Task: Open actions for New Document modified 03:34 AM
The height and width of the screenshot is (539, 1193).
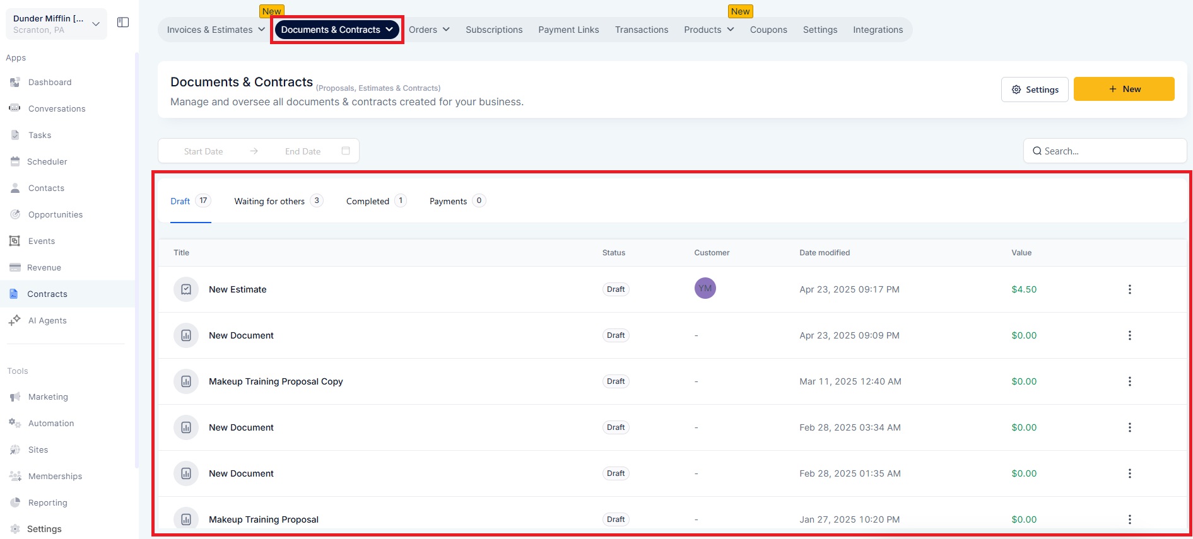Action: (1129, 427)
